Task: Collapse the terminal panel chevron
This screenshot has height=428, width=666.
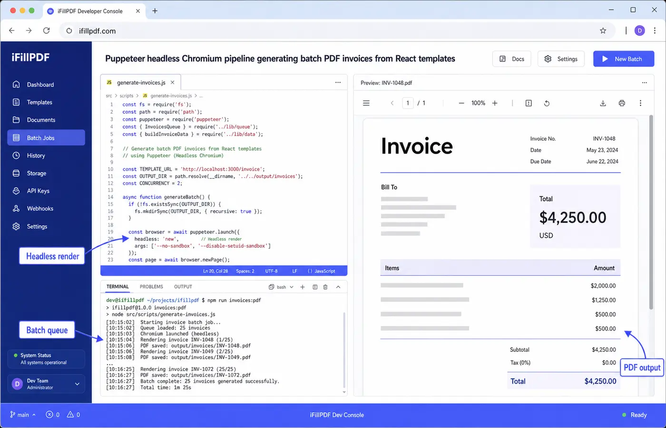Action: pos(338,287)
